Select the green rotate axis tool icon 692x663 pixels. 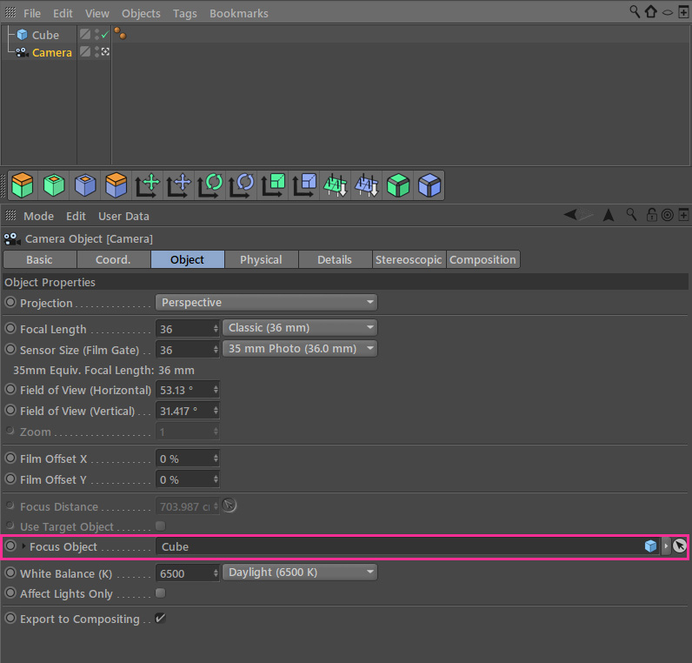pos(210,185)
